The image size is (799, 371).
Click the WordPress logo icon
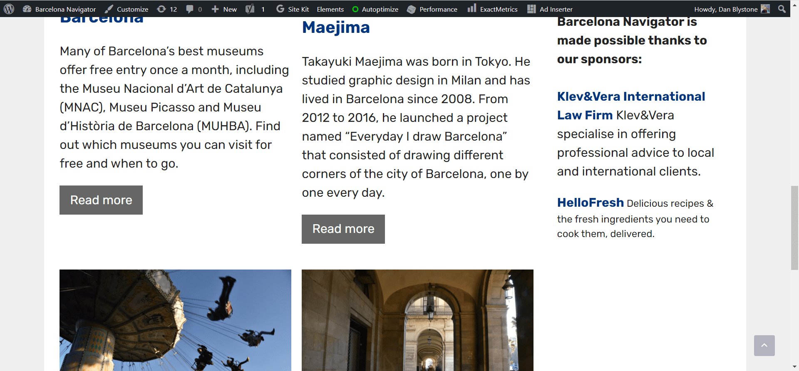coord(9,9)
